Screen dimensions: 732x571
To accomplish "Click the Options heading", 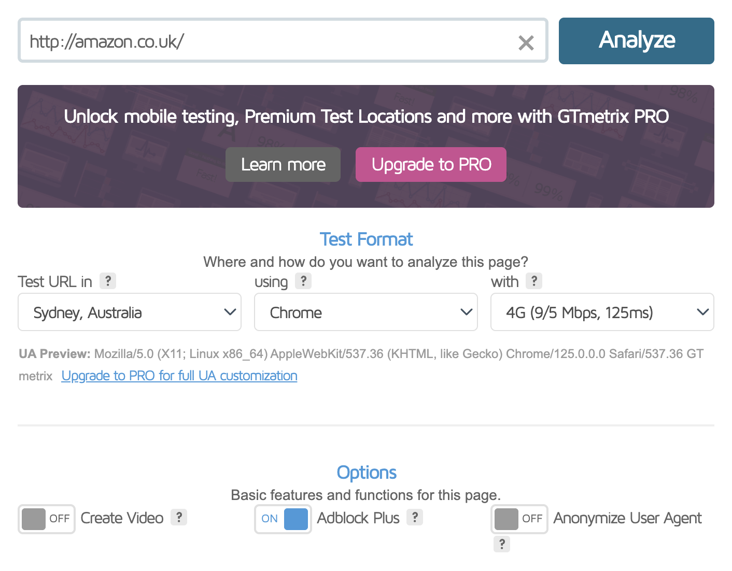I will [366, 473].
